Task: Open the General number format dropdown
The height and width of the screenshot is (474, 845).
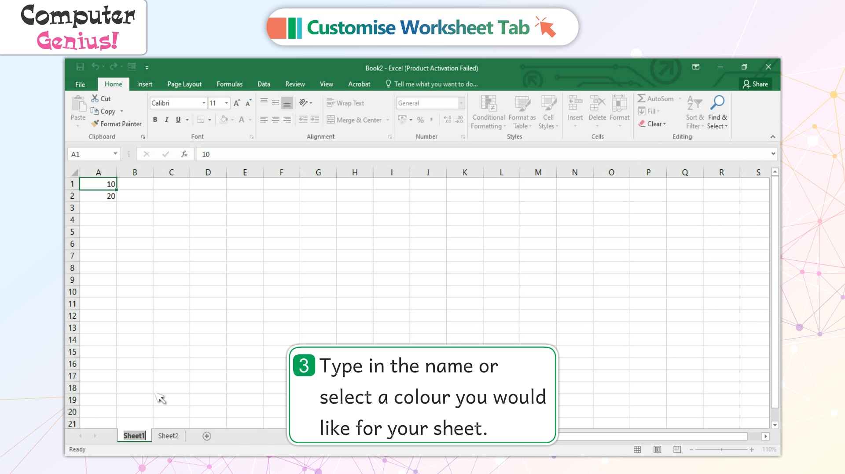Action: (x=461, y=103)
